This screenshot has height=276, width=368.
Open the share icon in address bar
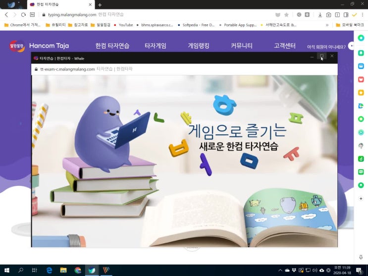click(299, 14)
